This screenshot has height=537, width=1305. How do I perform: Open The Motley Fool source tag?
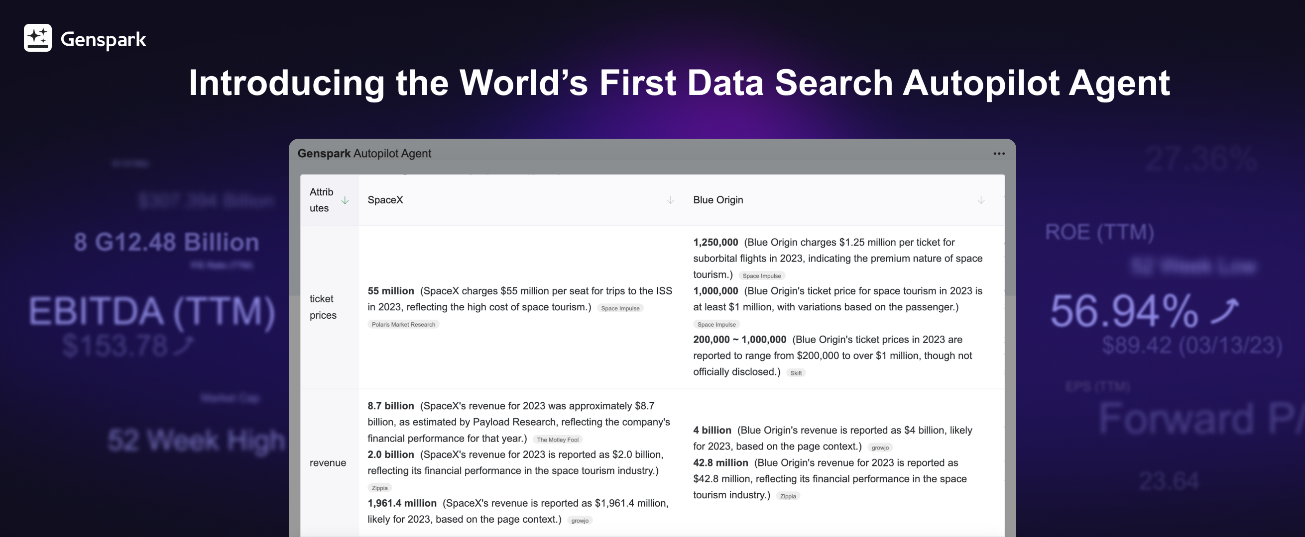(x=557, y=440)
